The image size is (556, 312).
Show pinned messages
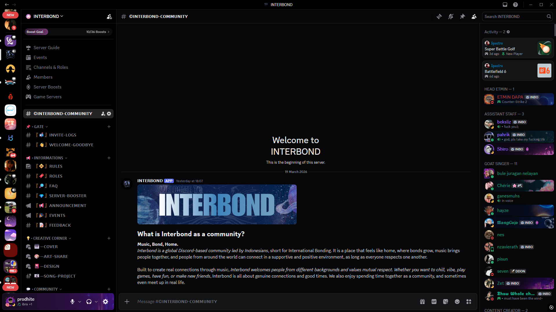(462, 16)
